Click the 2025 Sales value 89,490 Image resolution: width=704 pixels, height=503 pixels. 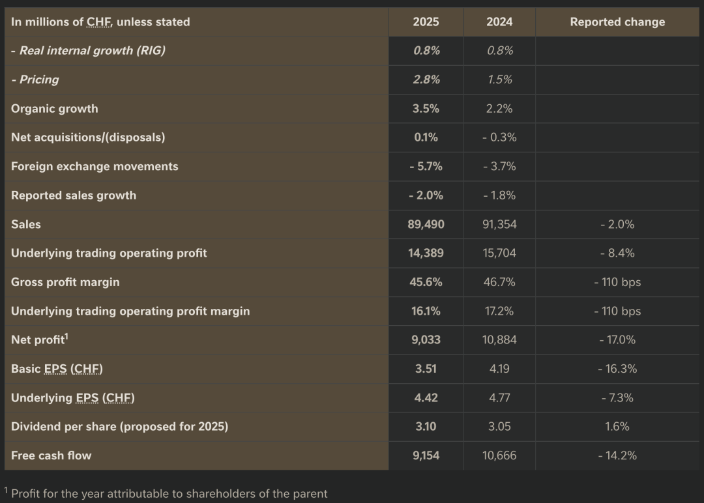click(x=426, y=224)
